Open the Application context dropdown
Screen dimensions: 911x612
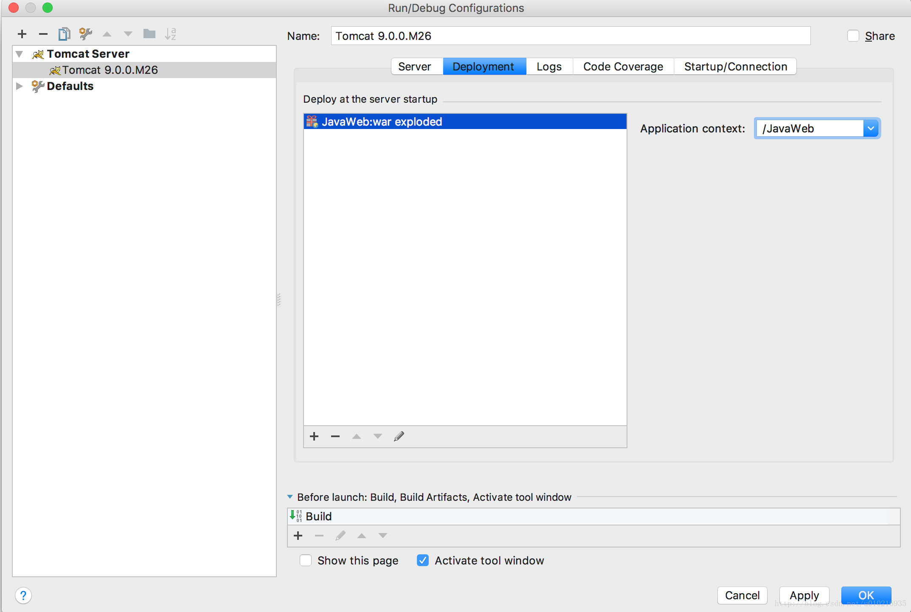click(x=871, y=128)
